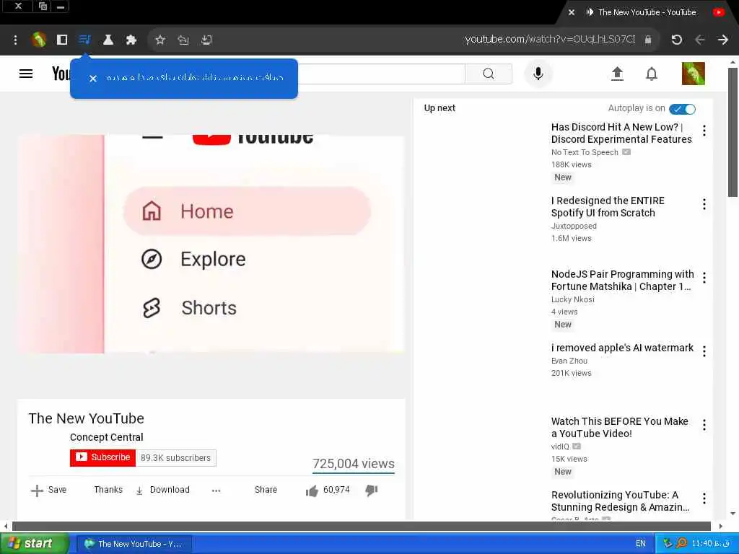Open the Windows Start menu

coord(35,543)
